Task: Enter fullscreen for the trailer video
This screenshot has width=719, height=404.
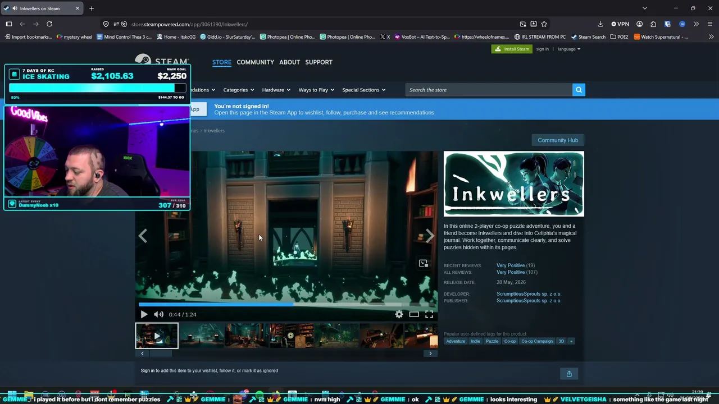Action: click(x=429, y=315)
